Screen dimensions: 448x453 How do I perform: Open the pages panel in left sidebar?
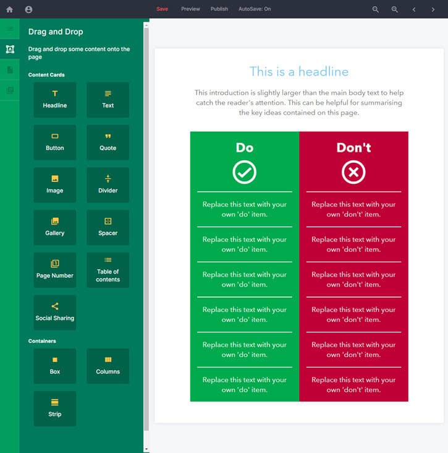10,70
